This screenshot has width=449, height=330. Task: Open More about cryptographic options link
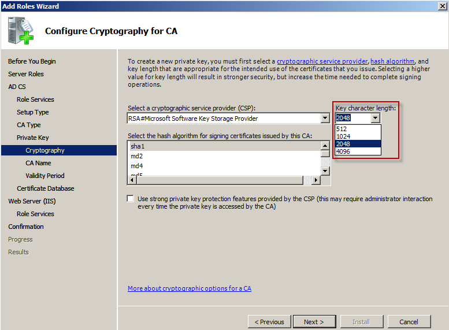coord(190,288)
